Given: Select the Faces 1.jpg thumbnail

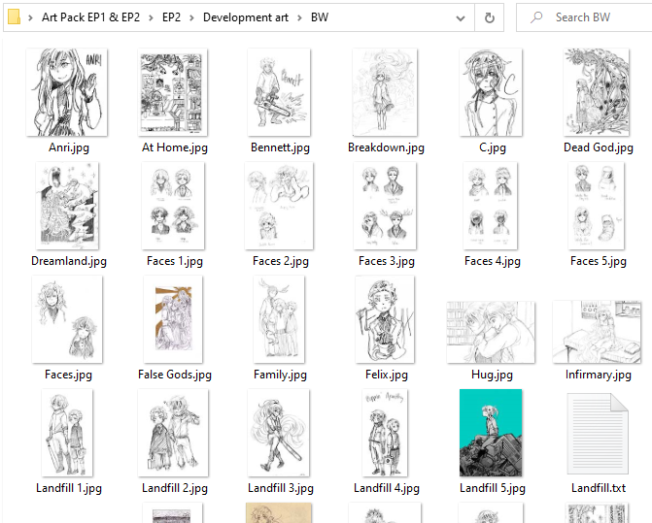Looking at the screenshot, I should 173,206.
